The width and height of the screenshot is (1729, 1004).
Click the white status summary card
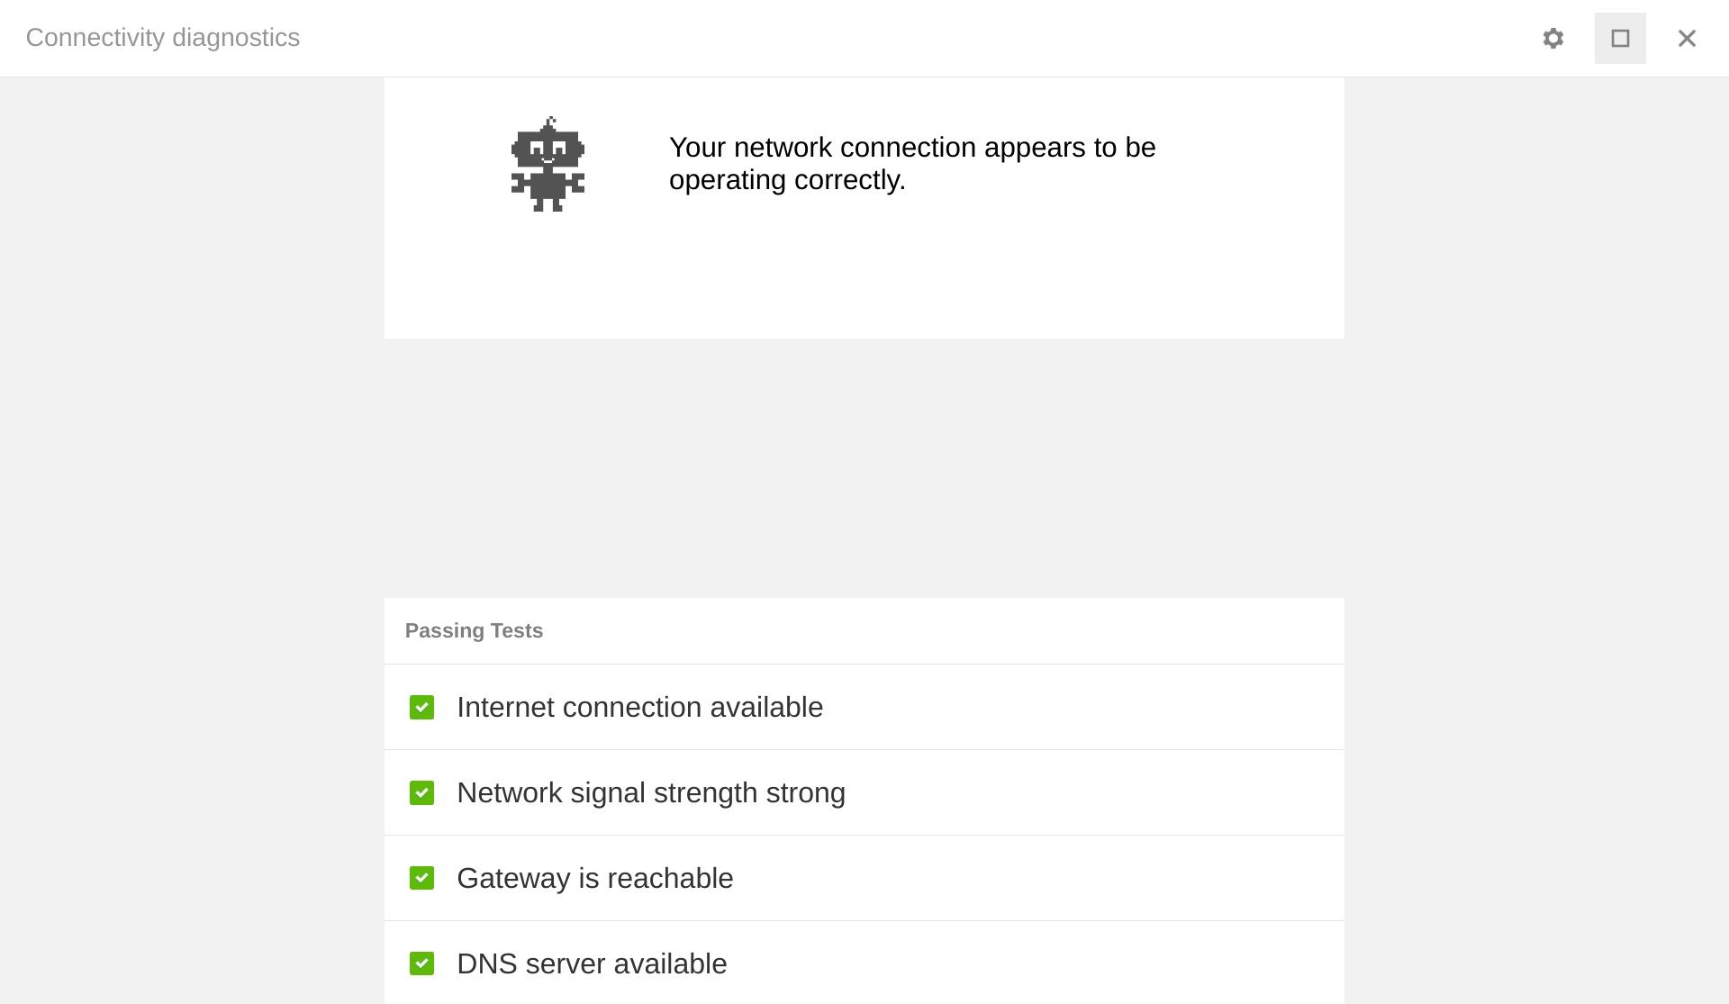click(864, 207)
